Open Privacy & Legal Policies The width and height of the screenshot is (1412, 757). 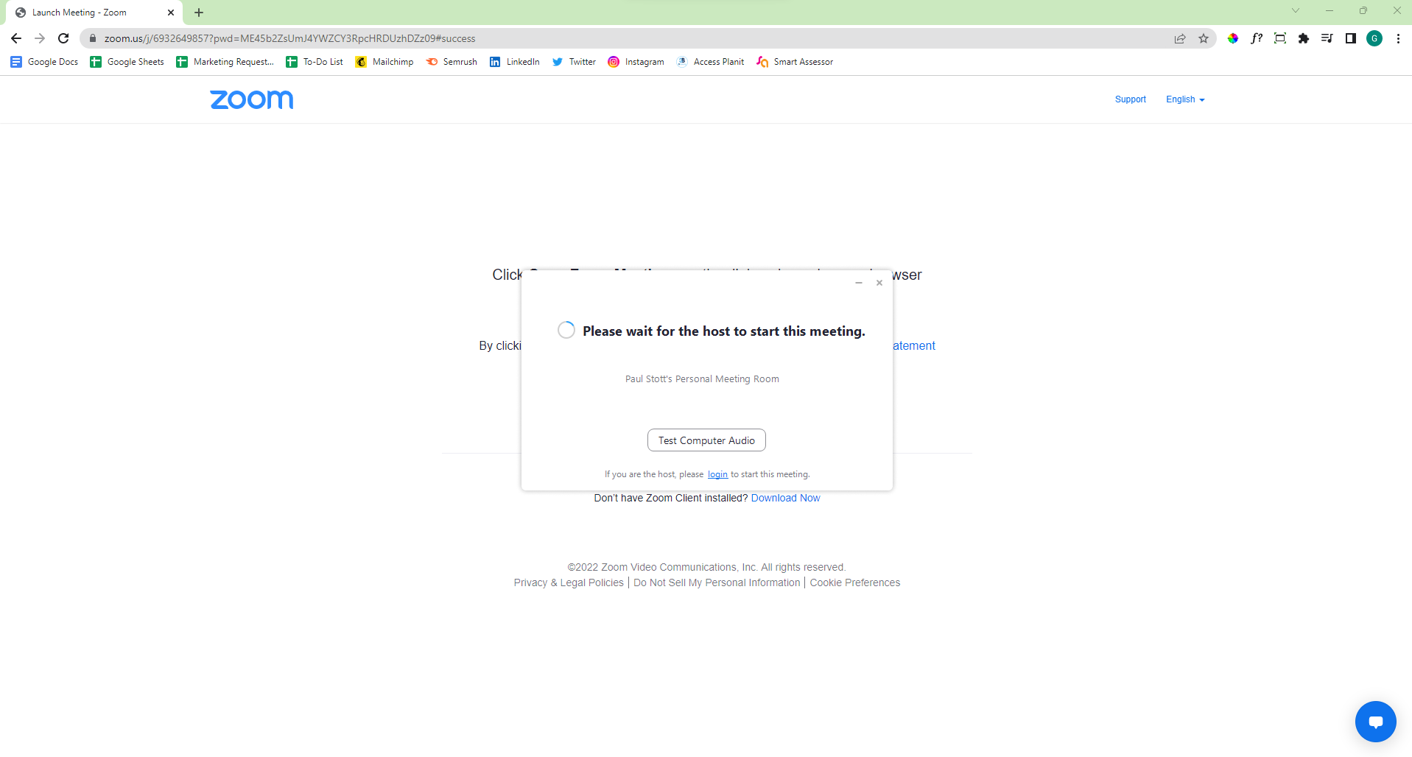[569, 582]
